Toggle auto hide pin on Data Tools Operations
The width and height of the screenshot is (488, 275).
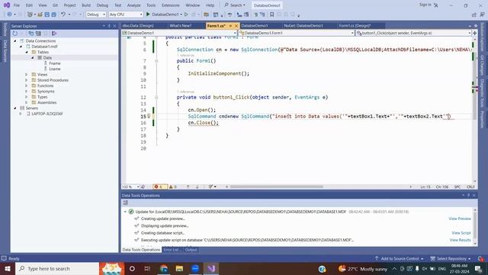(x=468, y=196)
